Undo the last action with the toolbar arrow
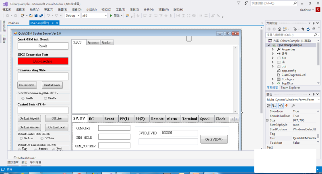Viewport: 322px width, 174px height. 48,15
